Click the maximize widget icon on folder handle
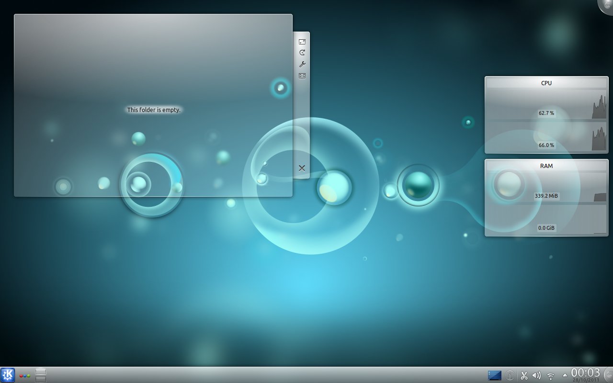This screenshot has width=613, height=383. (302, 76)
